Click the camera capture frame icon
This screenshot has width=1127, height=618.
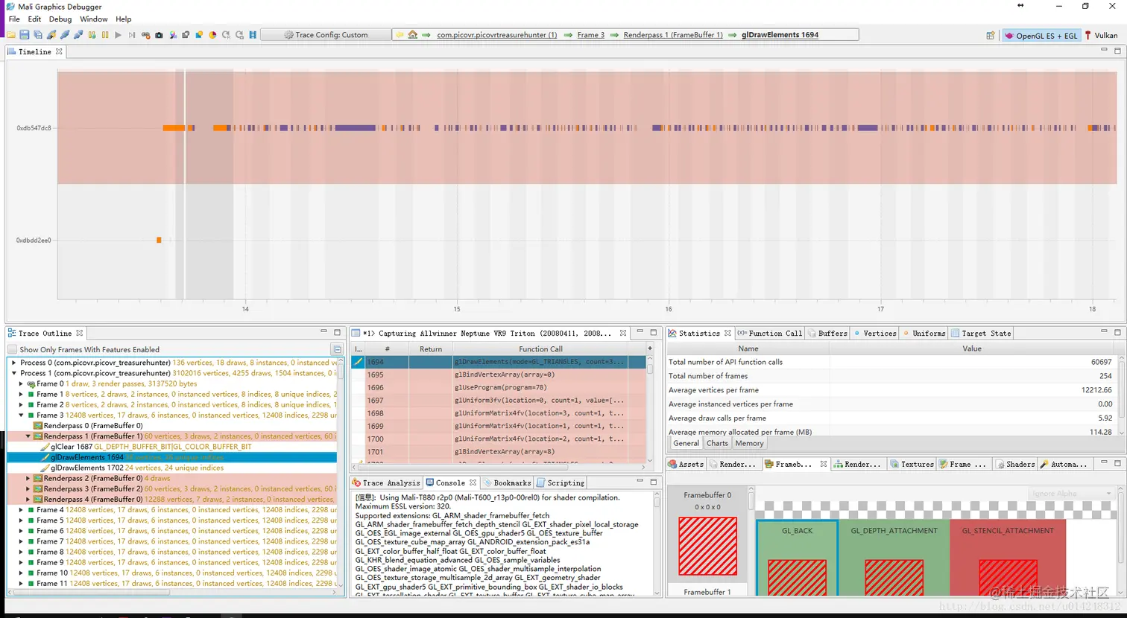point(159,35)
